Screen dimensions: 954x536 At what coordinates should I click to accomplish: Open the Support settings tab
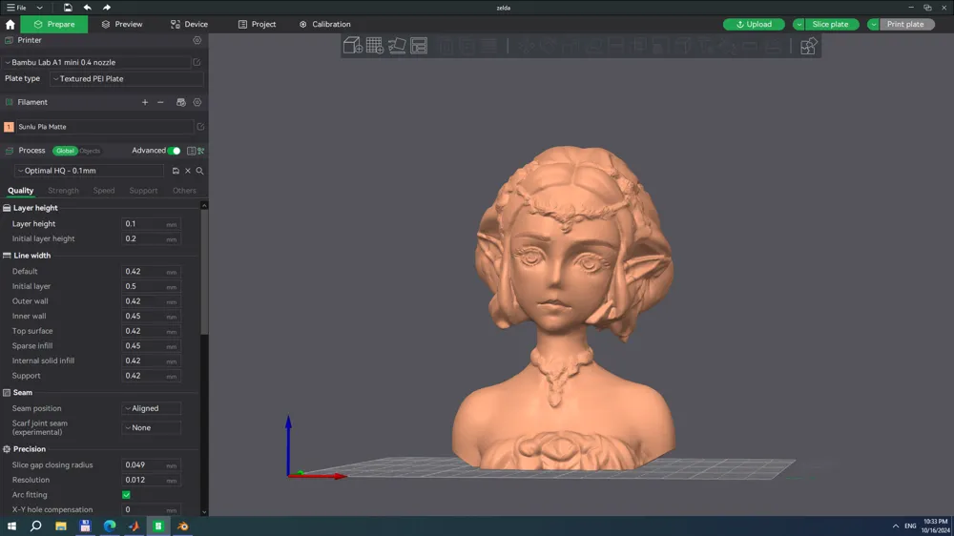click(143, 191)
